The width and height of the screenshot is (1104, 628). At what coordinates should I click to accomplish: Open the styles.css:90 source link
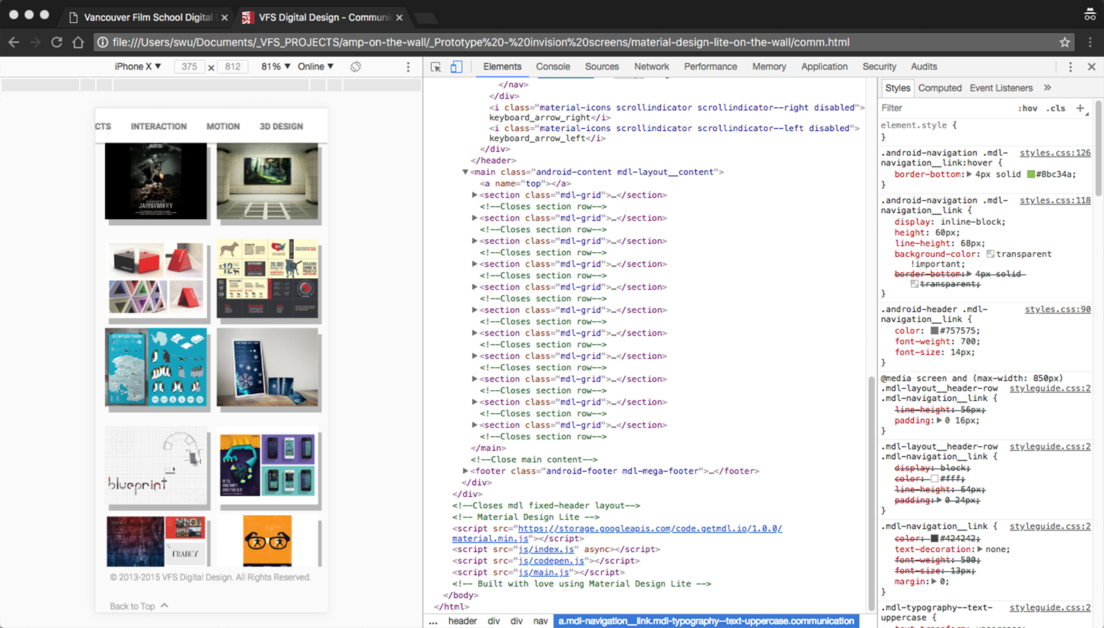click(x=1058, y=309)
